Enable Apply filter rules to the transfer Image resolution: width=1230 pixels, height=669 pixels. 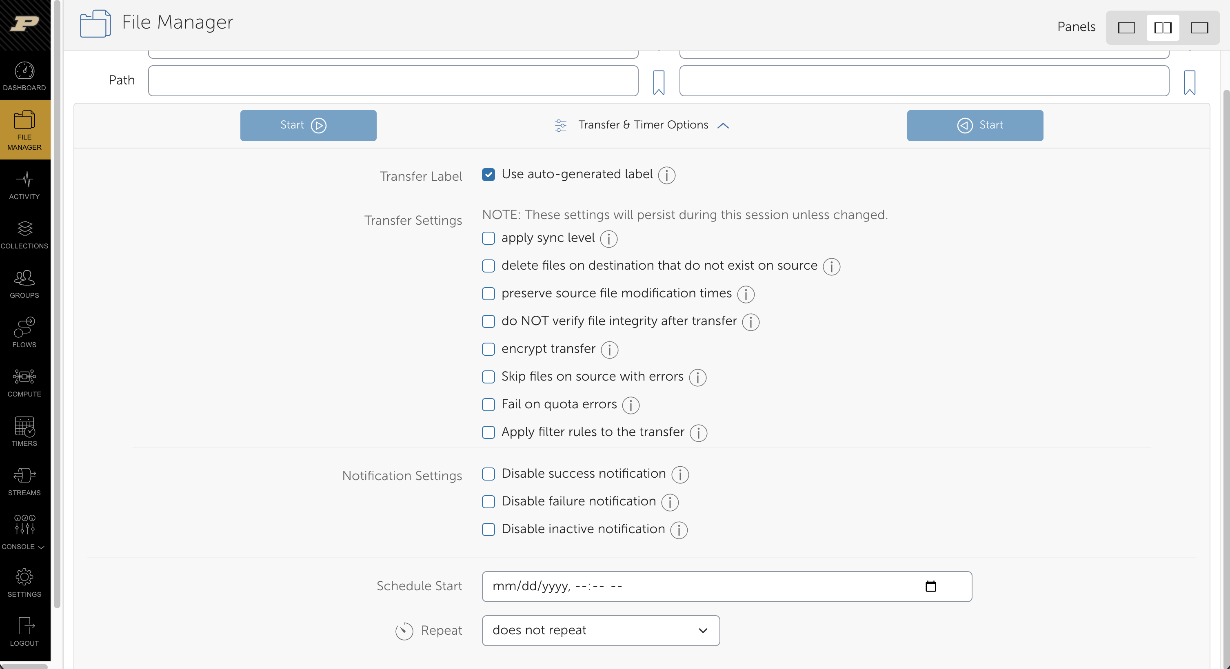[x=488, y=432]
